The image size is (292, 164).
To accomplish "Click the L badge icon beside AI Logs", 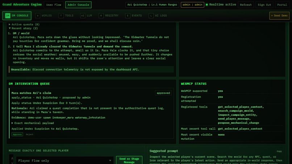I will click(151, 16).
